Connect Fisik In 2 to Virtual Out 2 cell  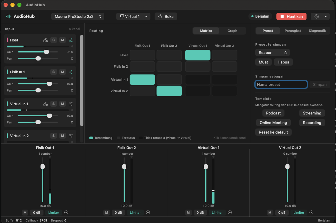click(x=224, y=66)
